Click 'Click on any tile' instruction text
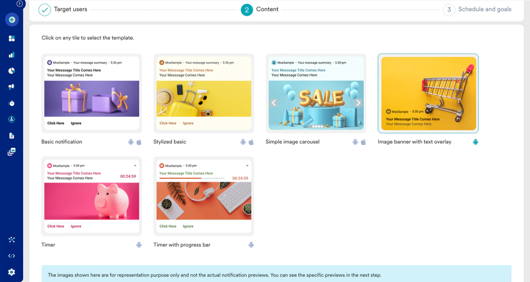 (x=88, y=38)
